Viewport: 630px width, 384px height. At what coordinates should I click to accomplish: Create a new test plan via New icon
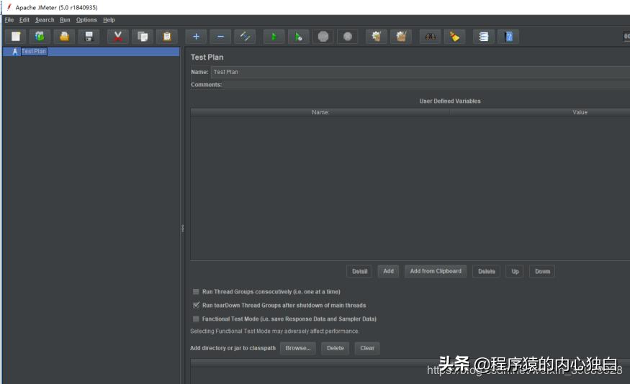tap(16, 37)
